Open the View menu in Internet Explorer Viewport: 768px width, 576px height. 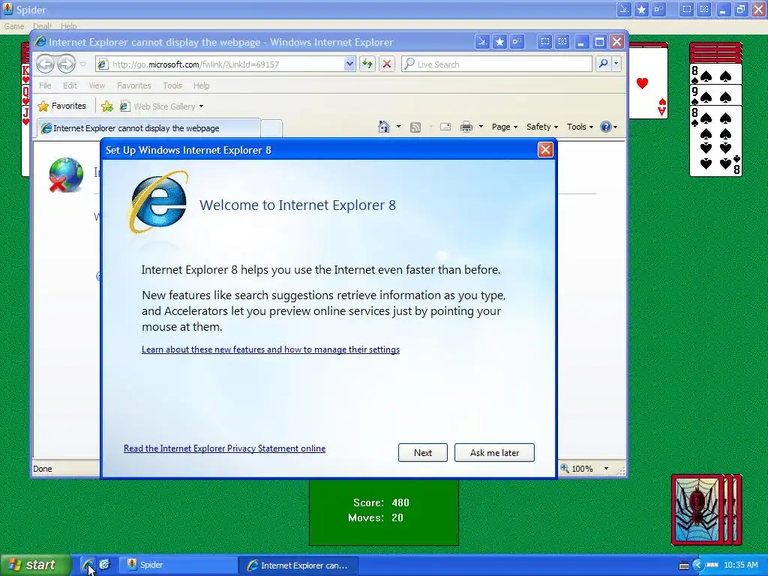(x=97, y=85)
